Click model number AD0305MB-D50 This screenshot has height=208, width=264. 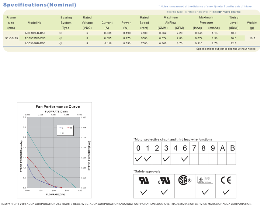coord(35,38)
